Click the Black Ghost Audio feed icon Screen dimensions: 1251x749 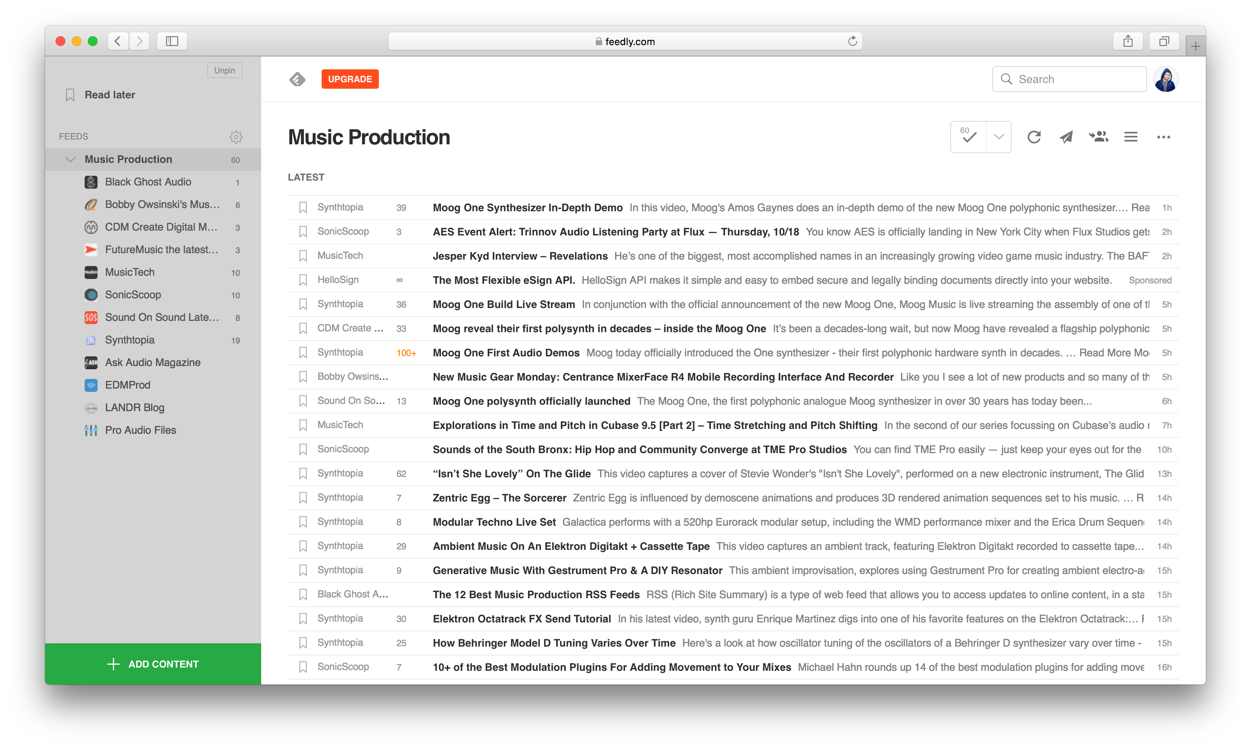pos(91,182)
